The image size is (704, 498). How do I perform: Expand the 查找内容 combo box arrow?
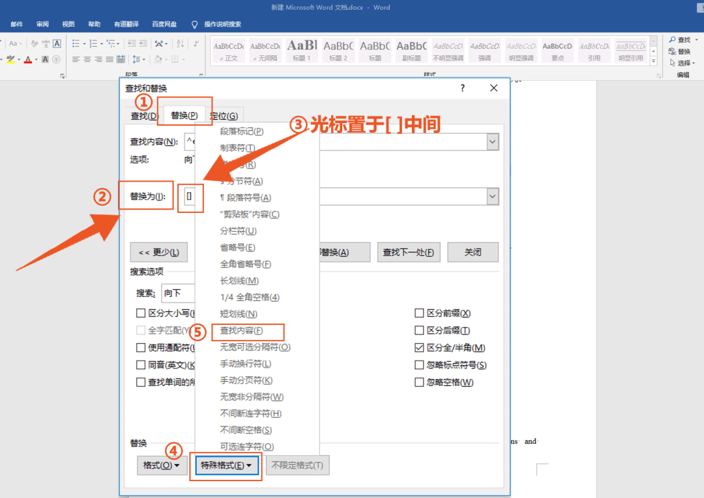(x=493, y=142)
